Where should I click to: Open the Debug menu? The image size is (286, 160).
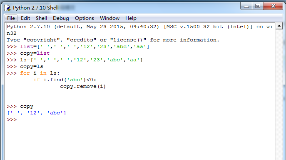(61, 18)
